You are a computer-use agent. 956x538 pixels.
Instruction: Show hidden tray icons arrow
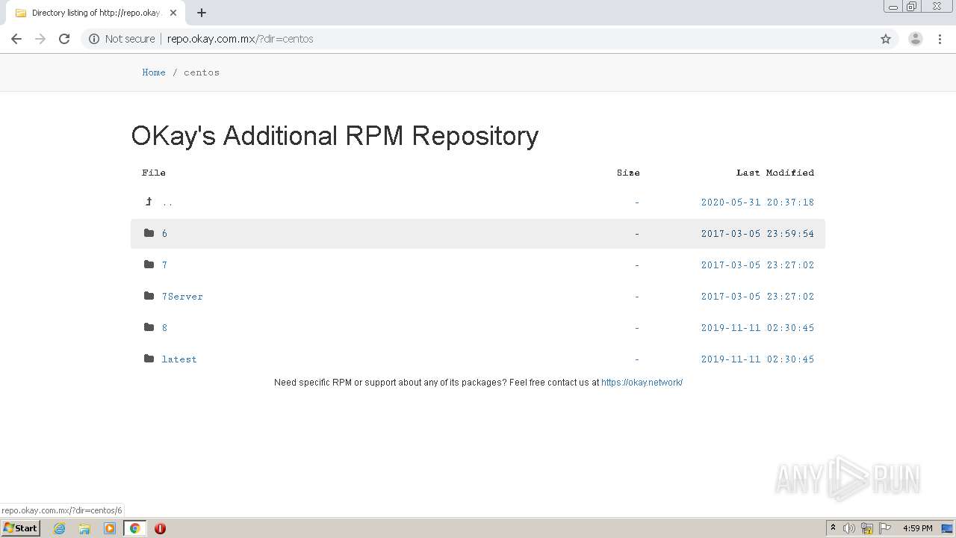click(833, 528)
